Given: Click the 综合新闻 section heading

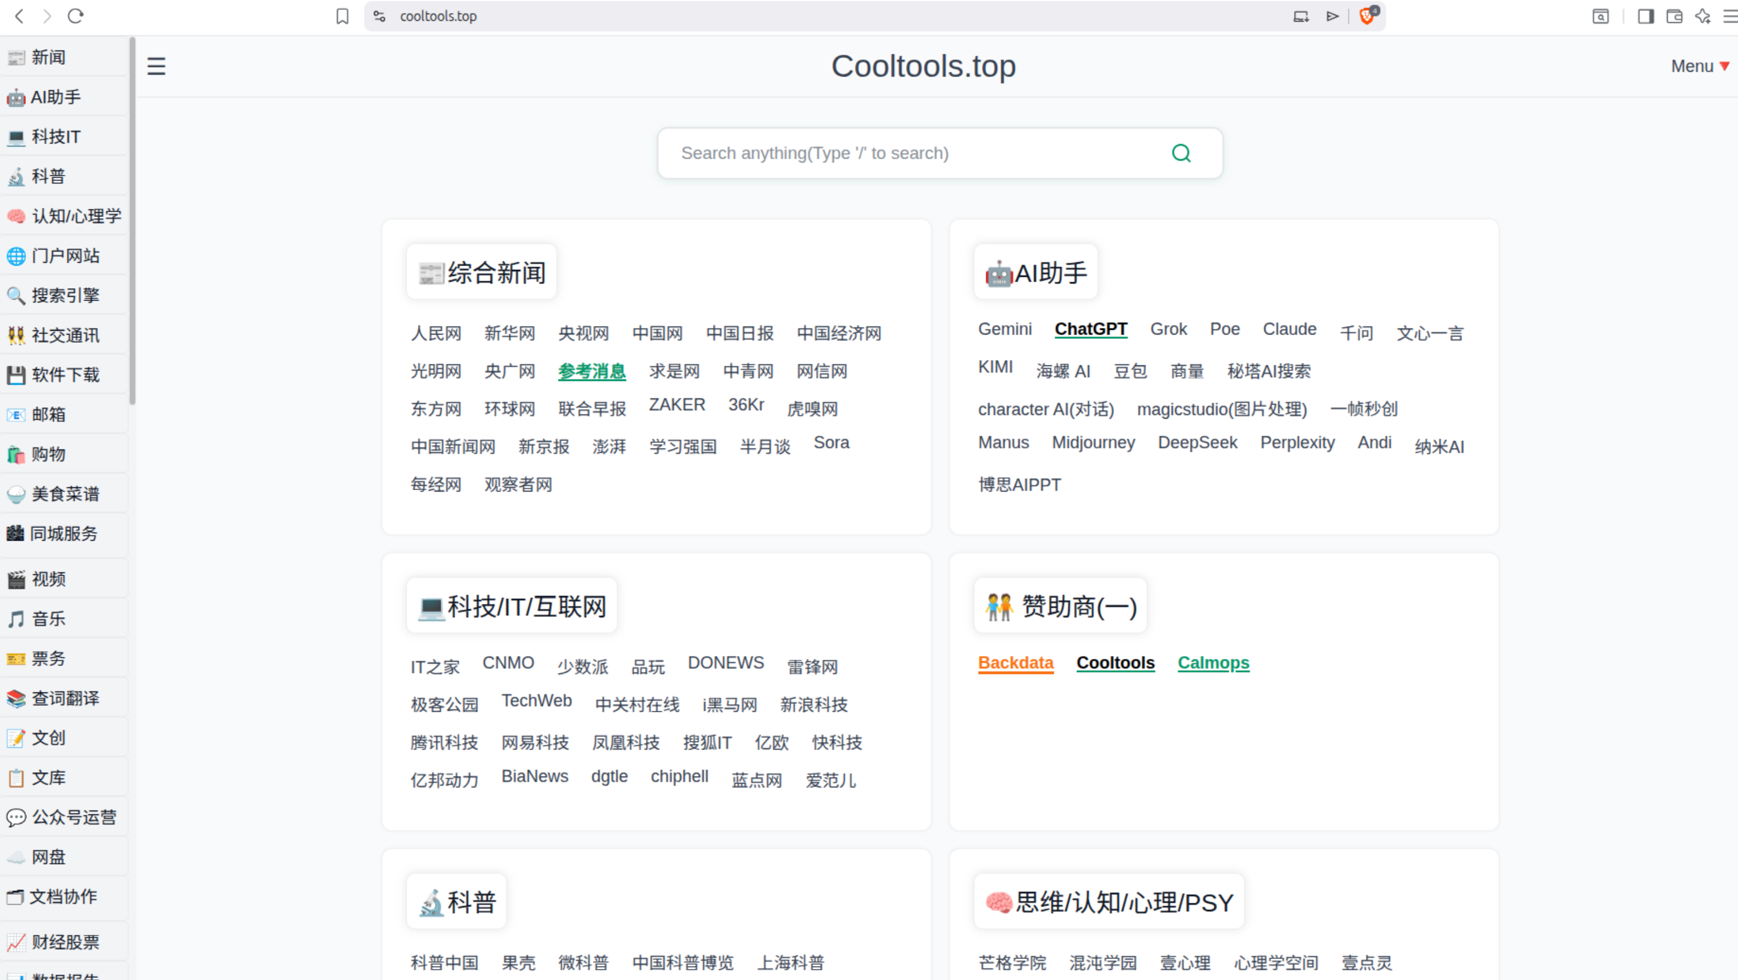Looking at the screenshot, I should [x=482, y=273].
